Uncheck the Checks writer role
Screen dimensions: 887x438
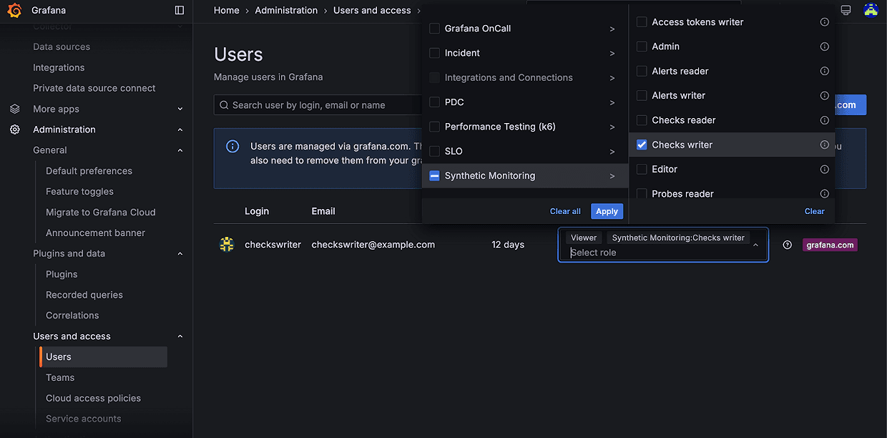pyautogui.click(x=641, y=144)
